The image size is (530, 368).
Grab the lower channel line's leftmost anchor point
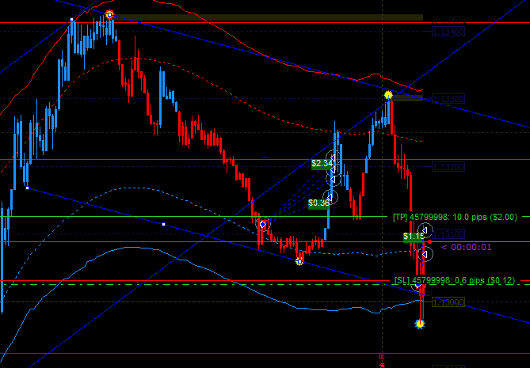[28, 188]
